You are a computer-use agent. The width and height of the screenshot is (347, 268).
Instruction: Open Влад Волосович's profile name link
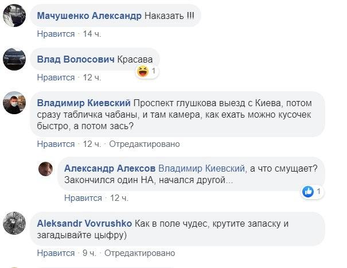click(75, 60)
